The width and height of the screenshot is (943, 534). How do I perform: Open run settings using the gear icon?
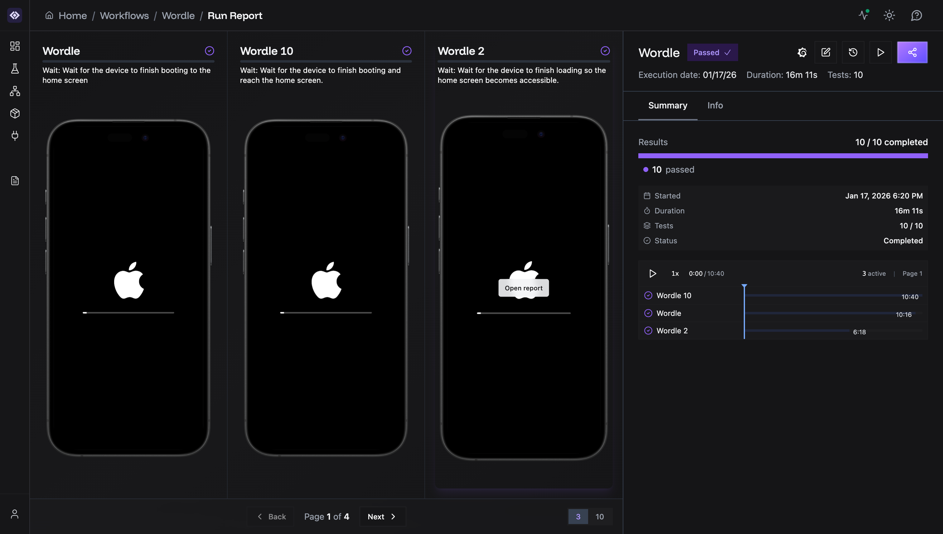click(x=802, y=52)
